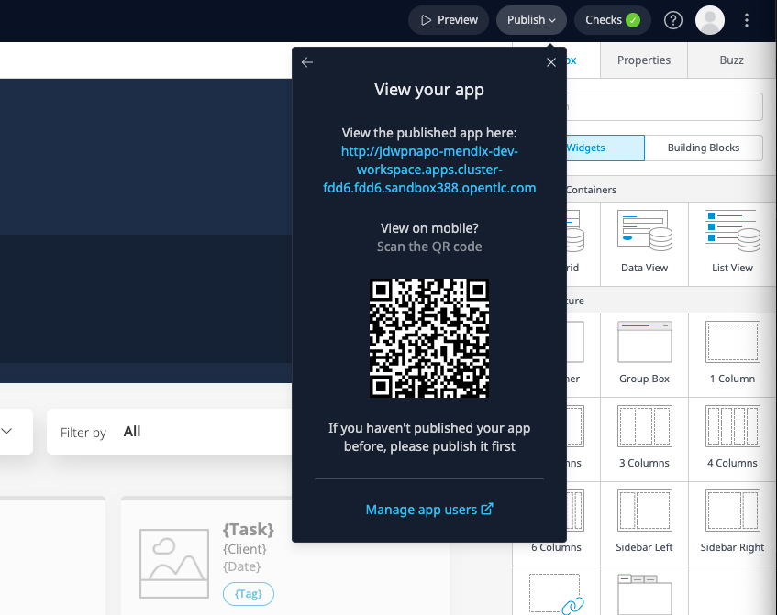Open the three-dot more options menu

pos(747,20)
